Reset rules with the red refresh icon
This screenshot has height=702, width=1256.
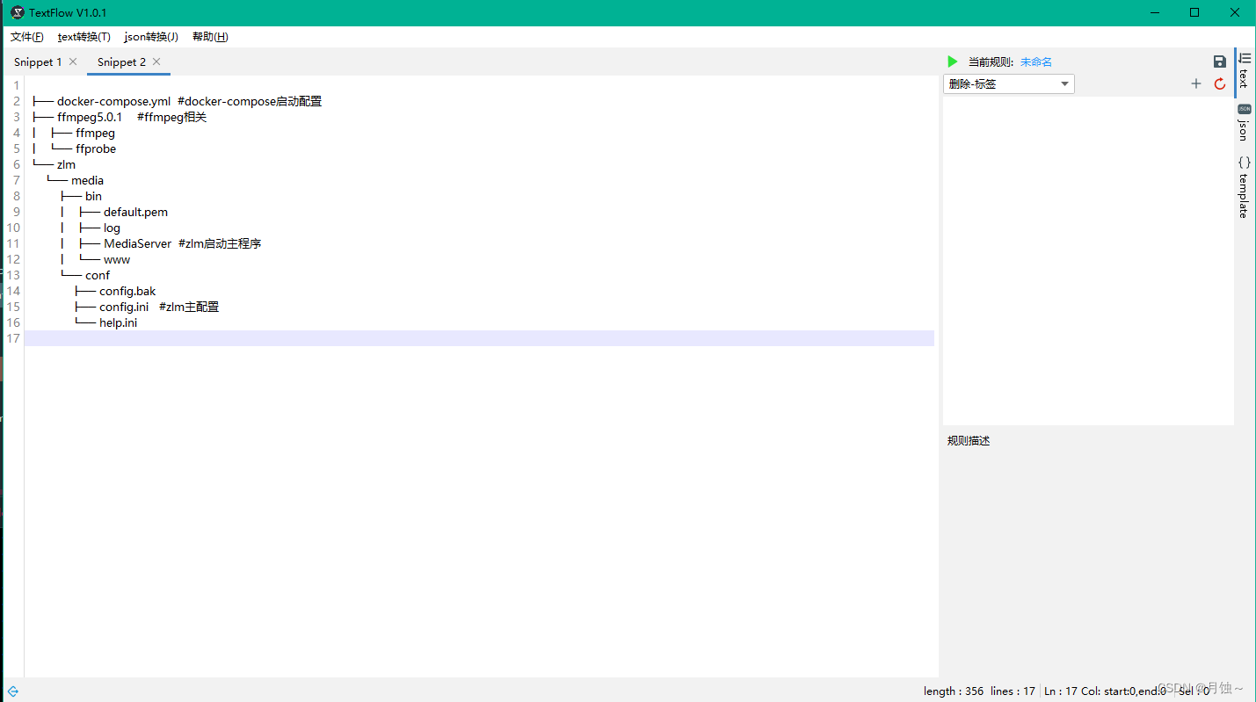point(1220,83)
